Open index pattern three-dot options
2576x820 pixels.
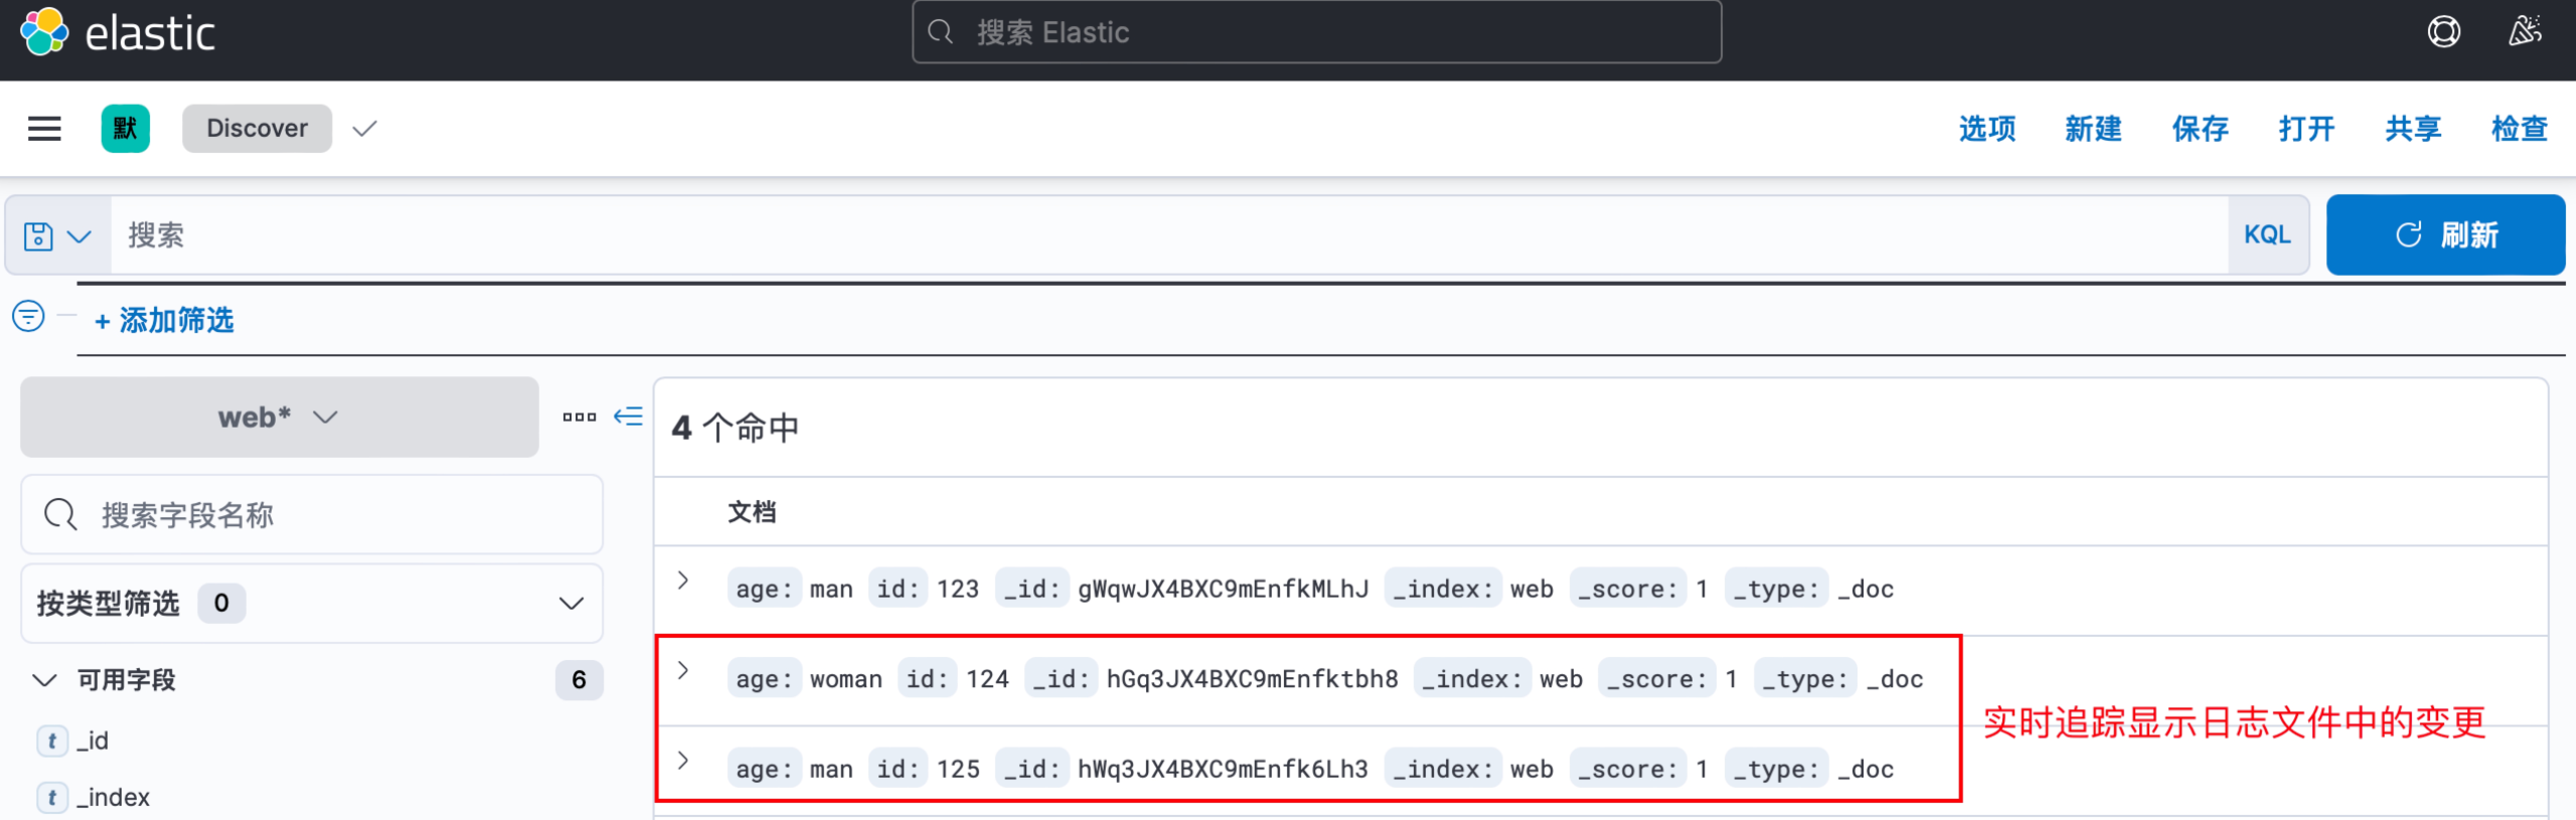tap(579, 417)
